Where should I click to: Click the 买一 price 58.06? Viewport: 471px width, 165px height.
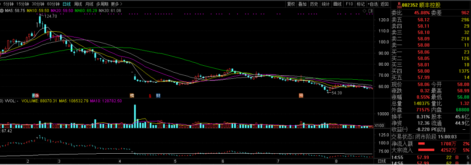[x=423, y=52]
